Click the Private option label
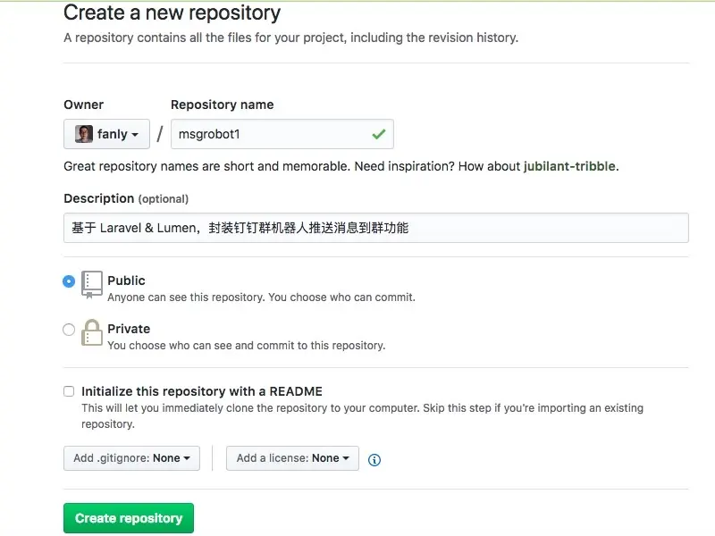This screenshot has width=715, height=536. (x=129, y=329)
